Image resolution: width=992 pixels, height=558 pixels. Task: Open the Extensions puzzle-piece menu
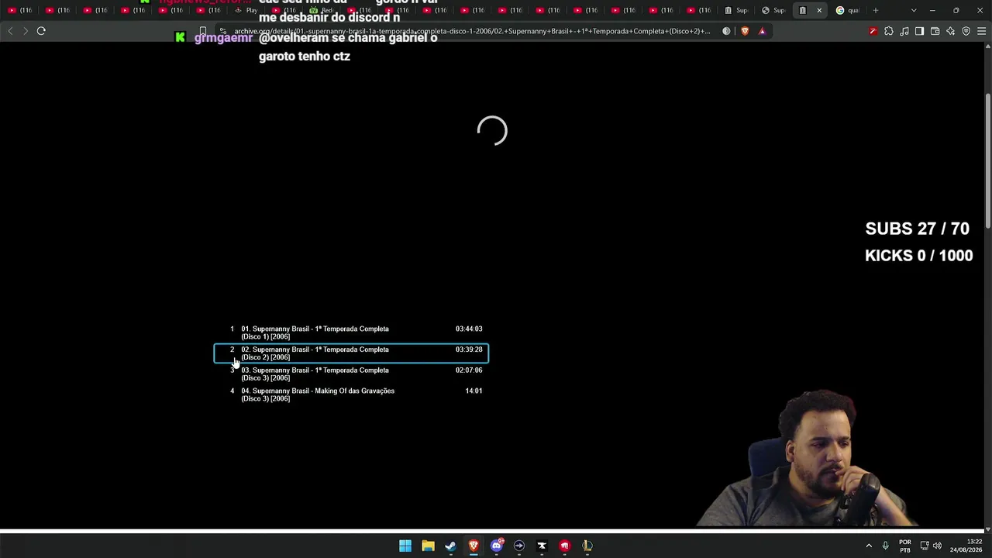click(x=889, y=31)
